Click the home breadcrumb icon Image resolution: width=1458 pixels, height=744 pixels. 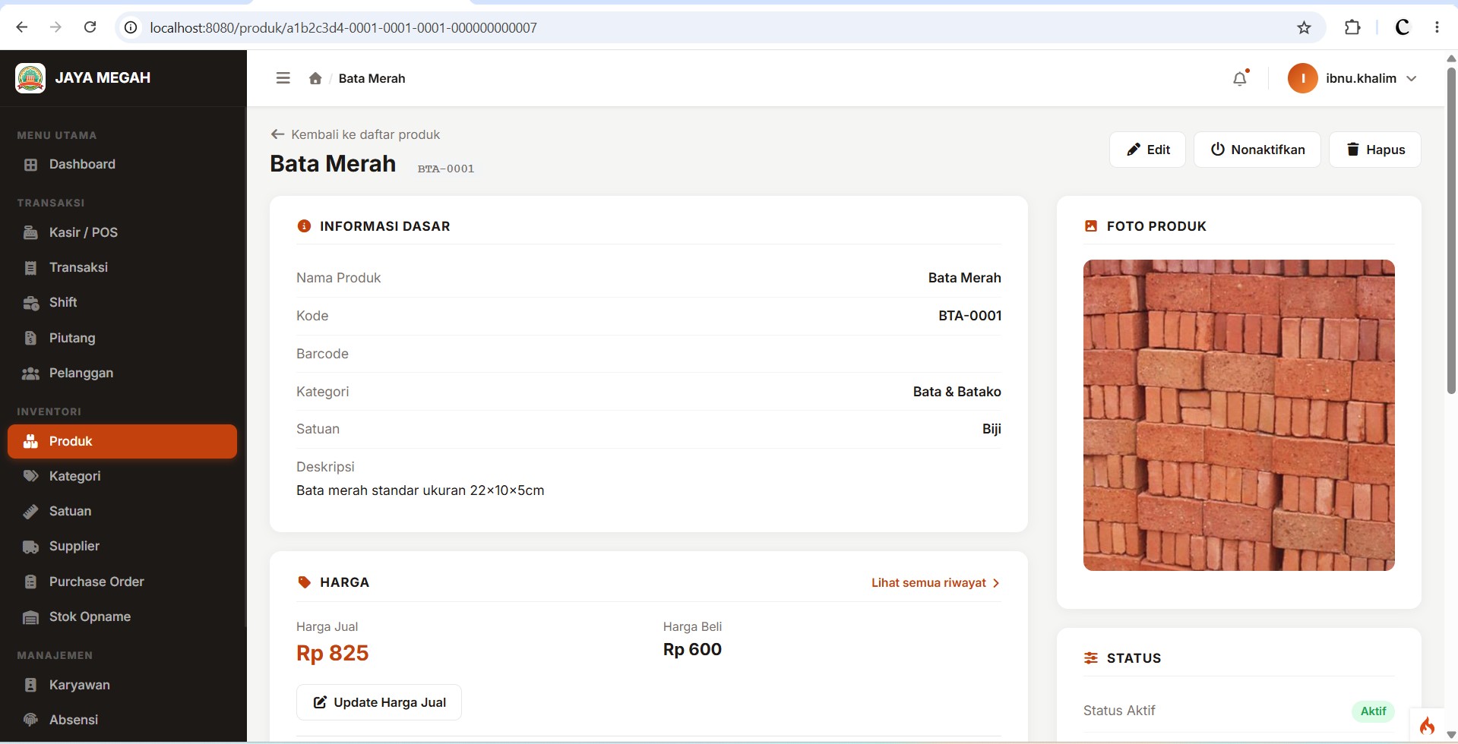coord(315,78)
